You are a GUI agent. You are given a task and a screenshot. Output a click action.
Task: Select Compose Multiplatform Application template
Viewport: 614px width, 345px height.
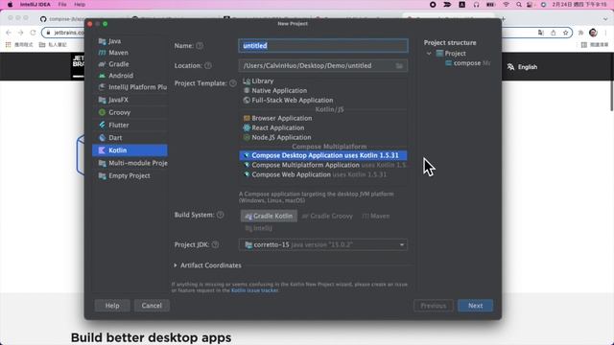[323, 165]
